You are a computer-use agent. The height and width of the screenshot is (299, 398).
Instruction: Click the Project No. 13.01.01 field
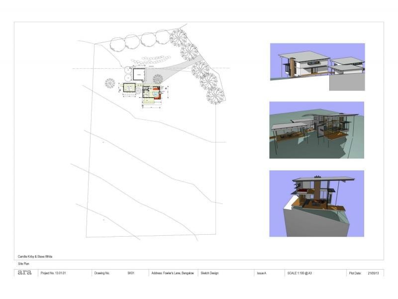pyautogui.click(x=53, y=273)
